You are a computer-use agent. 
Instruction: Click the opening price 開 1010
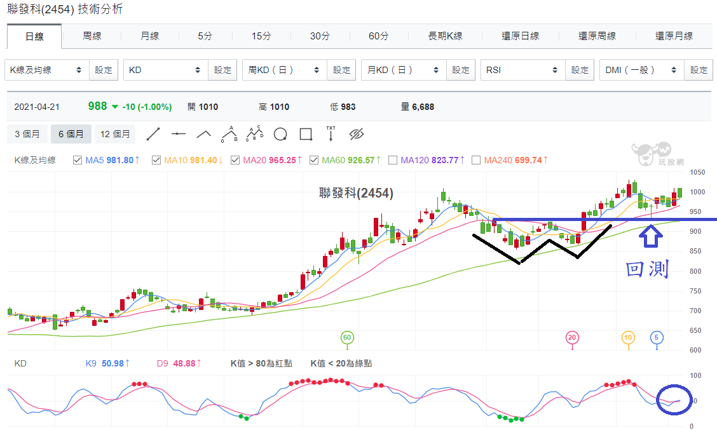(x=203, y=107)
